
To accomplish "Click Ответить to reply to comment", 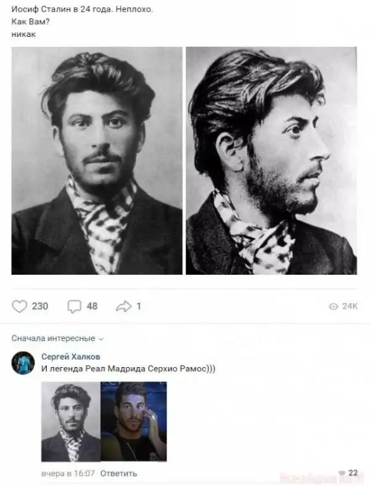I will (118, 473).
